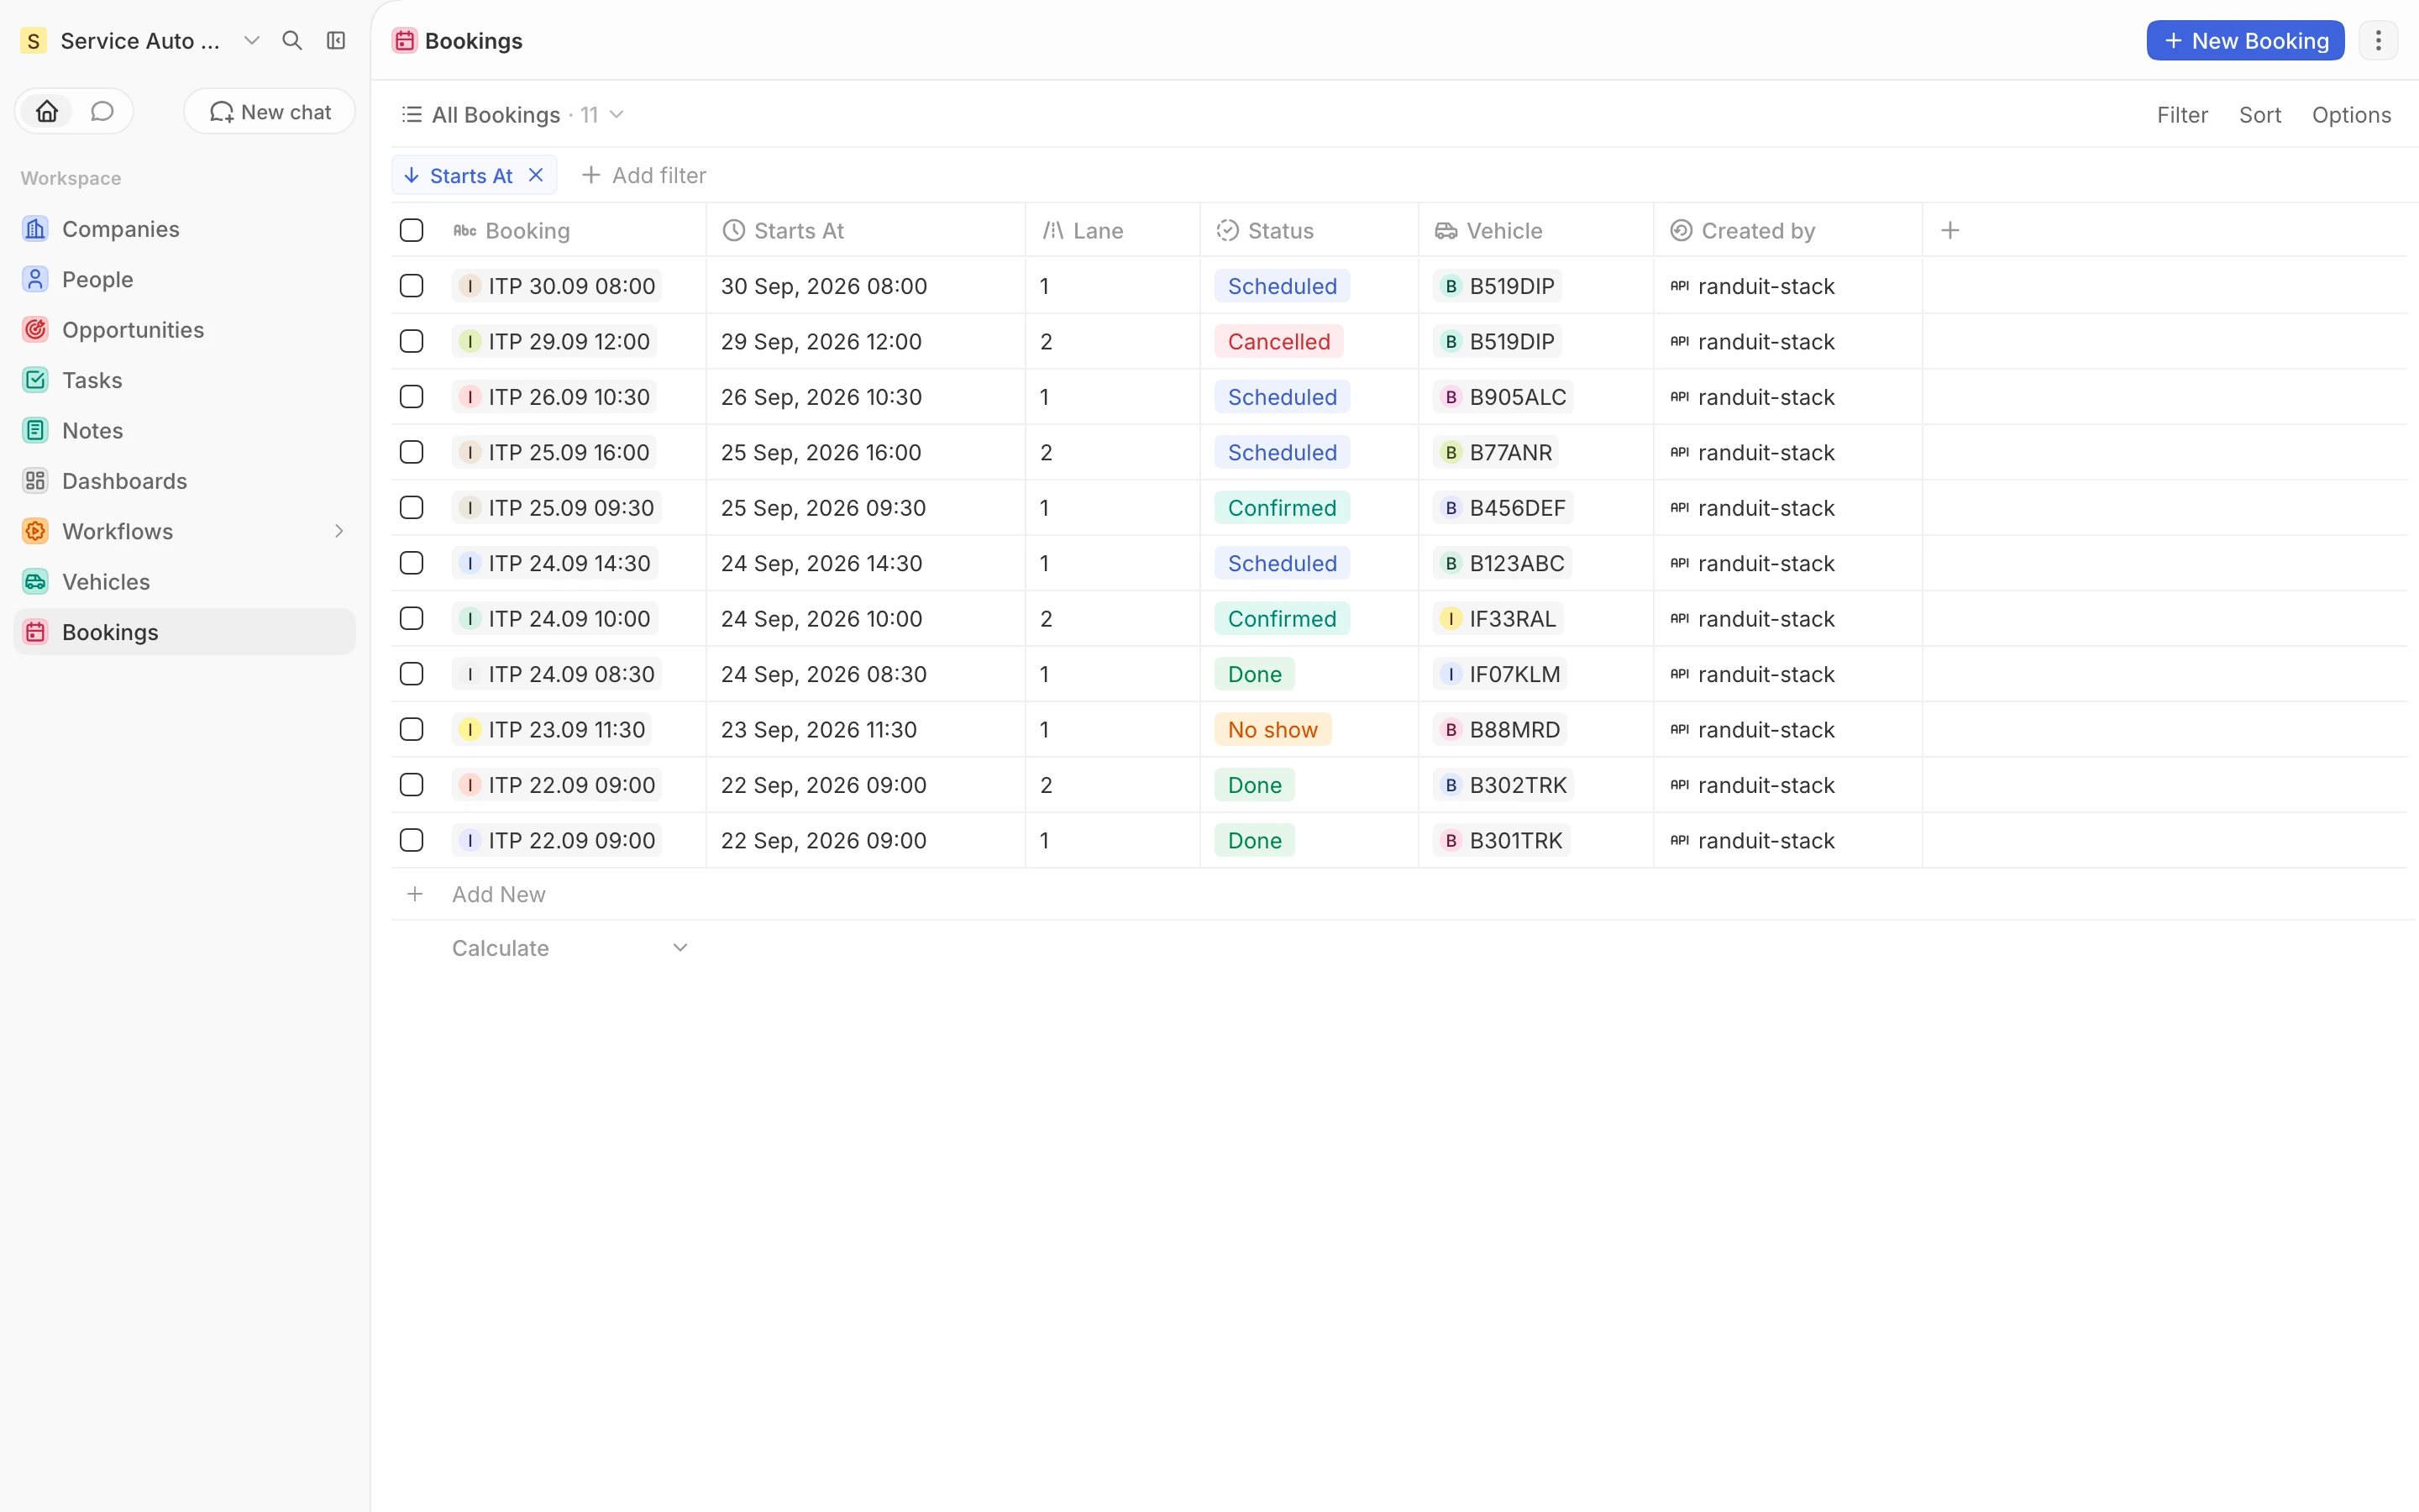Click the New Booking button
The height and width of the screenshot is (1512, 2419).
2245,41
